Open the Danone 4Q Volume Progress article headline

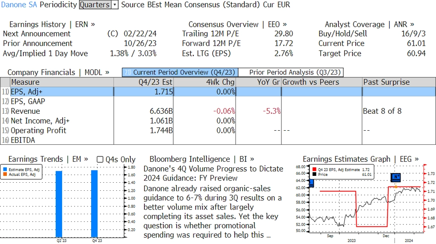(213, 173)
